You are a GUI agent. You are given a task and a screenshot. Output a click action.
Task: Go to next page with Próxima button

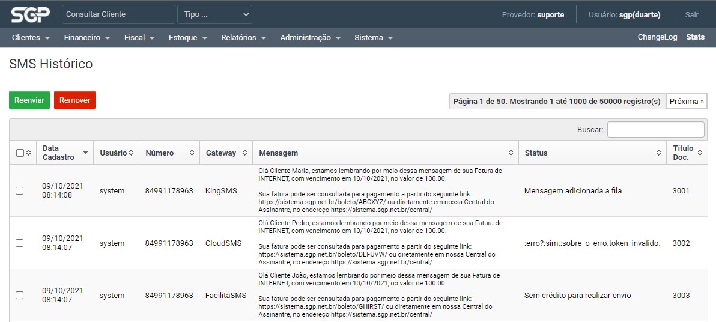click(x=687, y=102)
